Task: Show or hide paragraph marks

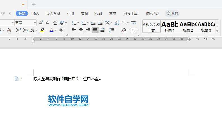Action: pyautogui.click(x=124, y=23)
